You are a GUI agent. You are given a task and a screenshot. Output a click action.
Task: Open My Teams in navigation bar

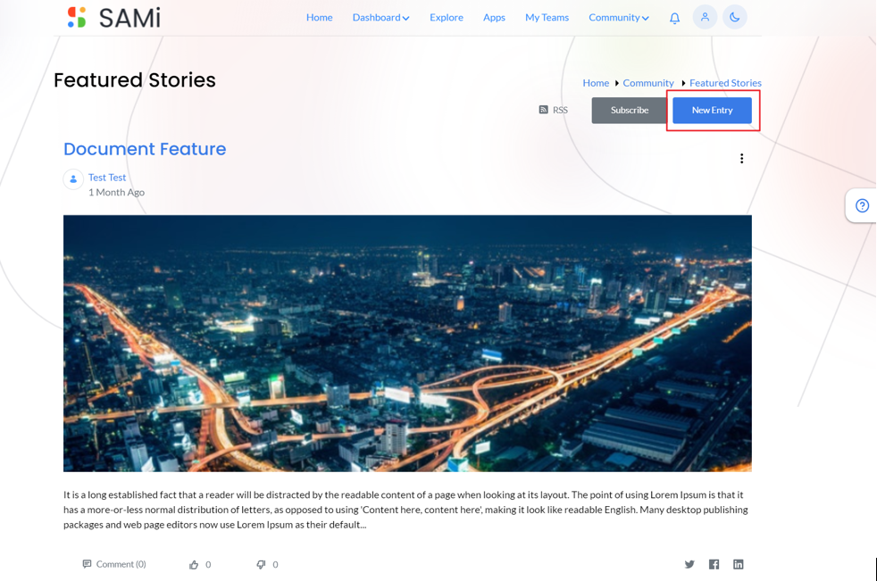coord(547,17)
